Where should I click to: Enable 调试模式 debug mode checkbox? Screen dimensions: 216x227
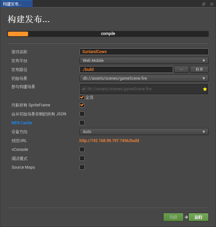click(82, 158)
